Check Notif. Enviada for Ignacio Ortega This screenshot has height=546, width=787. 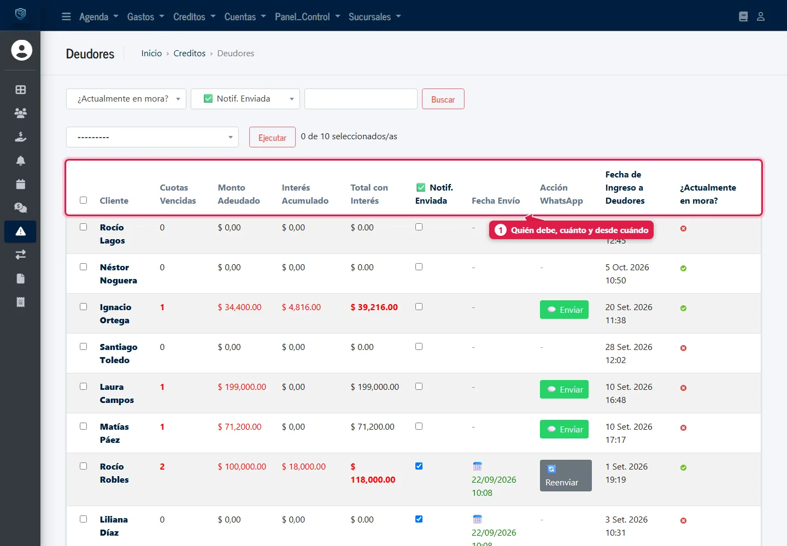(419, 307)
